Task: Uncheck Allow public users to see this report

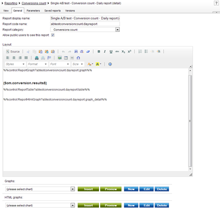Action: (53, 35)
